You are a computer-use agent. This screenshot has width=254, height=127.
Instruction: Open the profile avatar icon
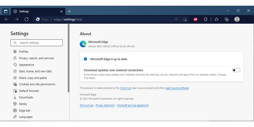click(x=237, y=19)
